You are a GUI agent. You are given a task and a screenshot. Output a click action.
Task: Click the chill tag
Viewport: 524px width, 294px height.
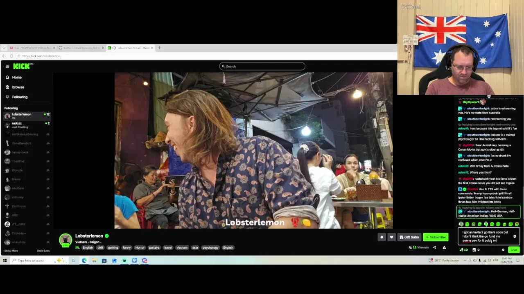(x=100, y=247)
